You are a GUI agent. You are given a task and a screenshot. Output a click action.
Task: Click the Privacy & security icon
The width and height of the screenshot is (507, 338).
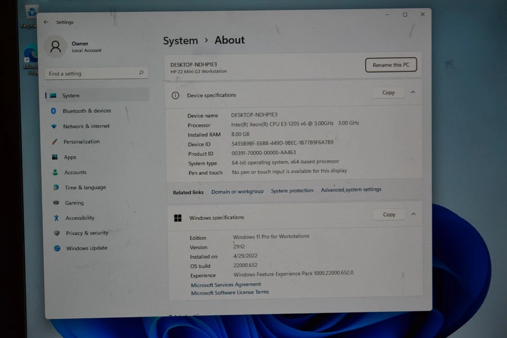pyautogui.click(x=57, y=233)
